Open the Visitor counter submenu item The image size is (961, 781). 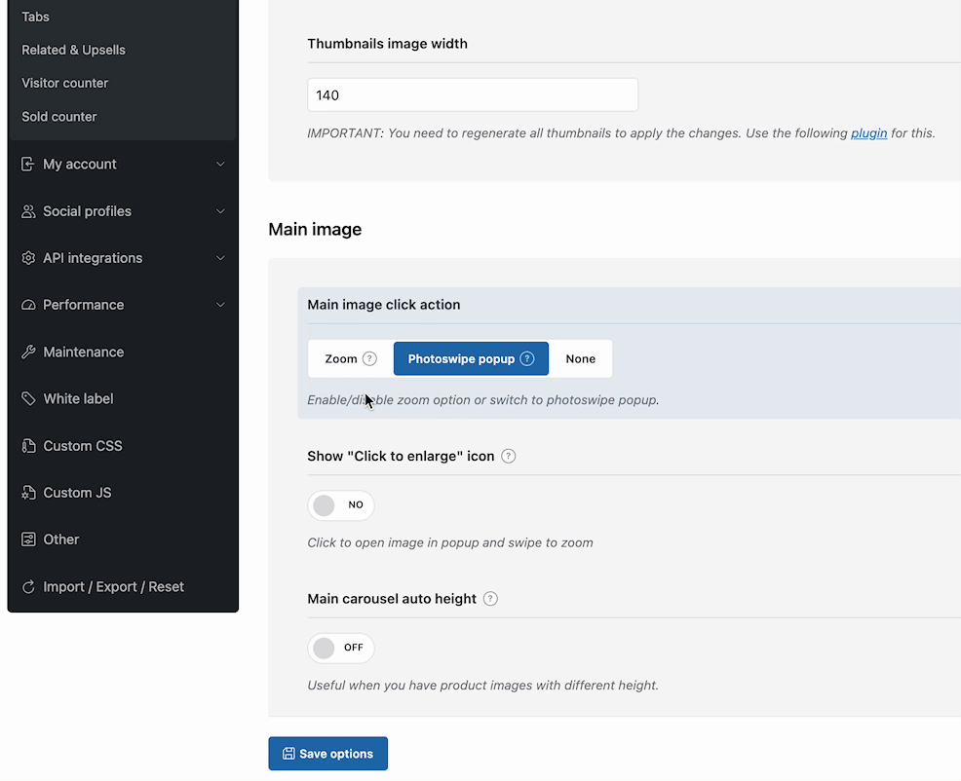click(x=65, y=83)
